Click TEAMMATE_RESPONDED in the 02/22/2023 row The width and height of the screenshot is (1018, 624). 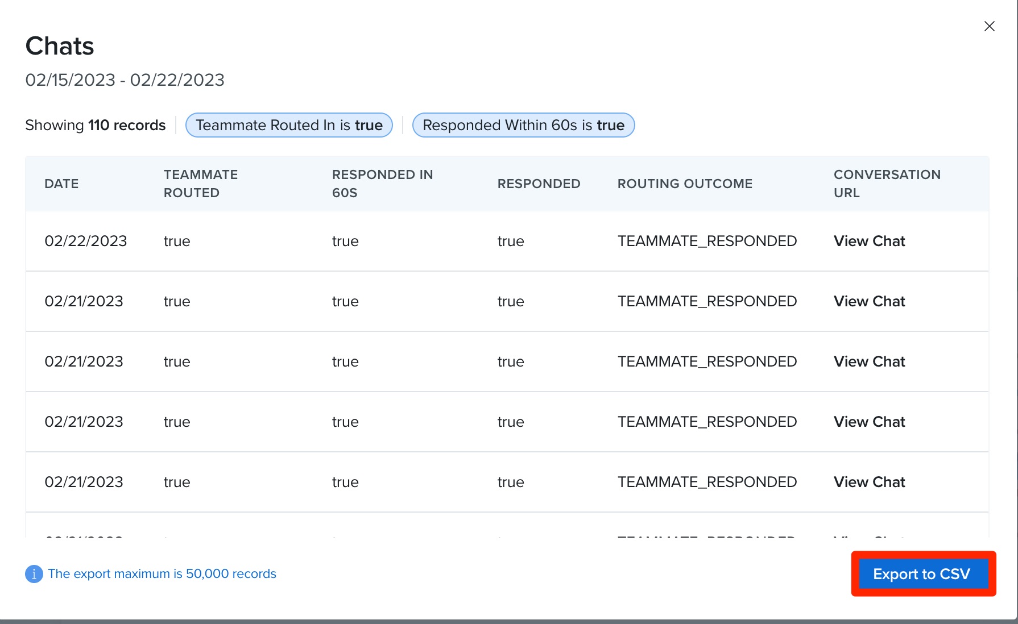707,241
